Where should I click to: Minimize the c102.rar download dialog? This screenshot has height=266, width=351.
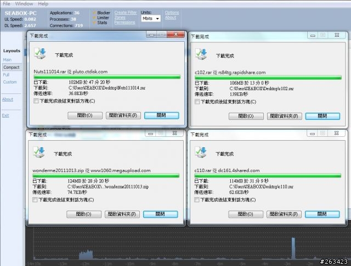(313, 35)
